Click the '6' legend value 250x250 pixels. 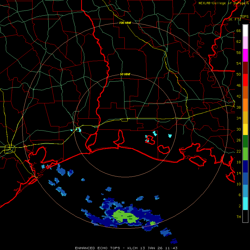(x=239, y=195)
